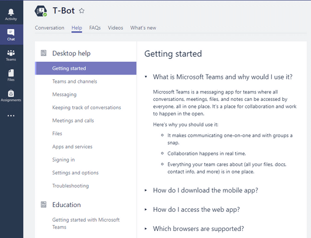Open the Signing in help topic

[x=64, y=160]
